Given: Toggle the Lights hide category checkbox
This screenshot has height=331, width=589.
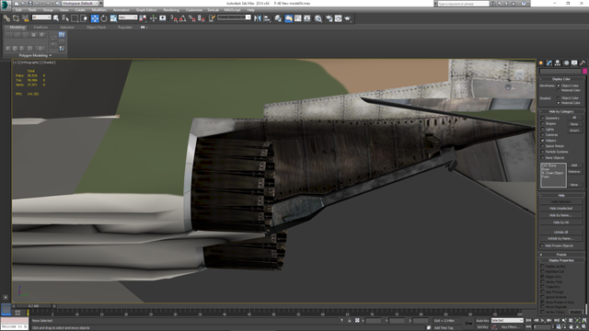Looking at the screenshot, I should [x=542, y=129].
